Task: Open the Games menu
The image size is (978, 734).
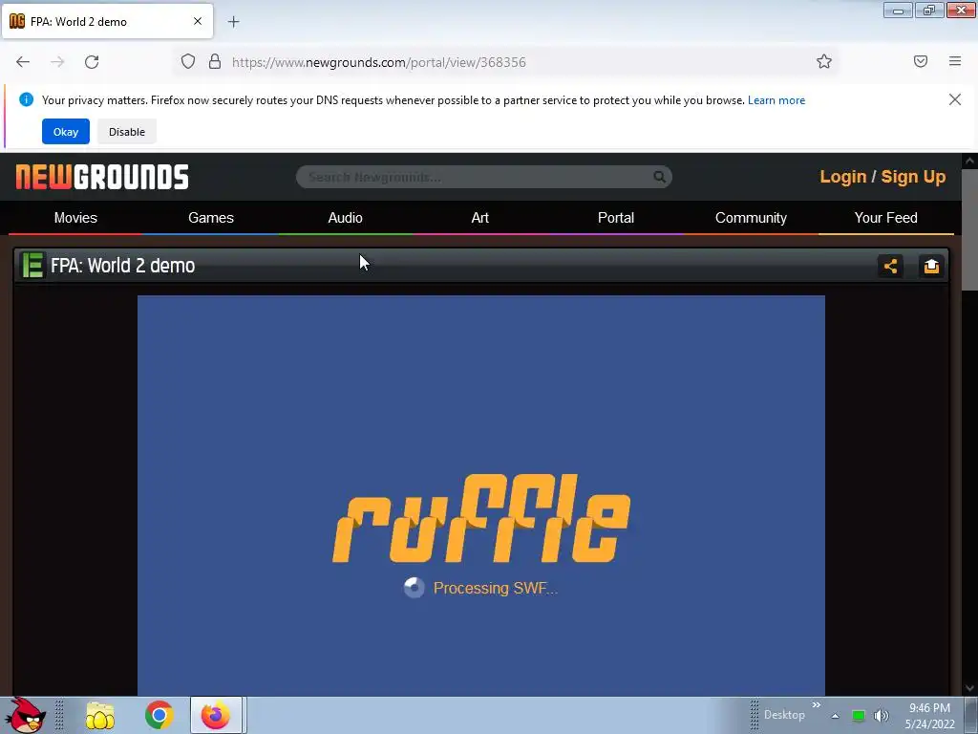Action: pos(211,218)
